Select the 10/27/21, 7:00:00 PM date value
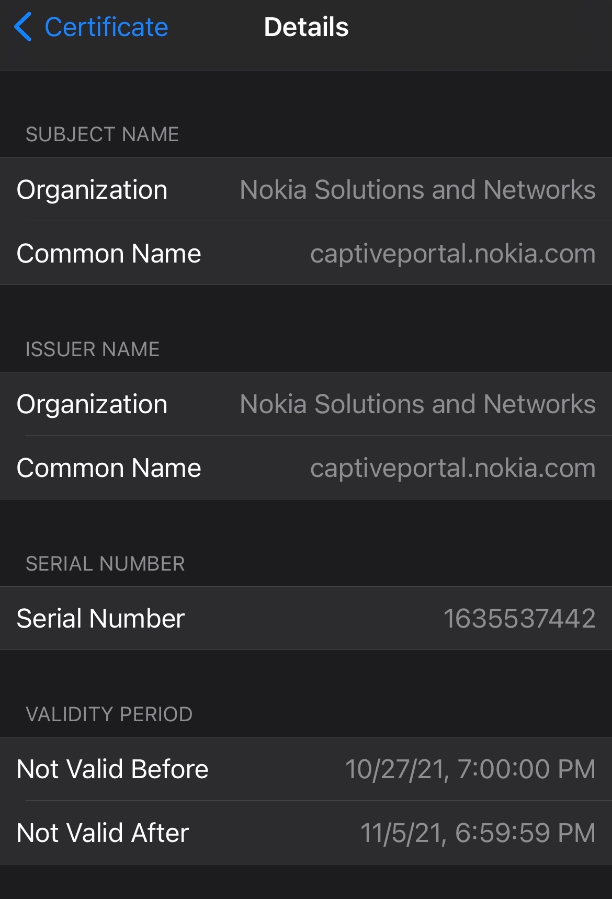612x899 pixels. [x=470, y=769]
